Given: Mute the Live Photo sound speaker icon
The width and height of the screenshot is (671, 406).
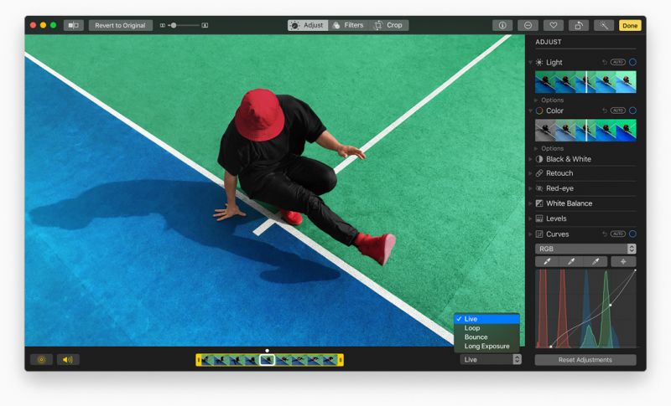Looking at the screenshot, I should click(x=68, y=359).
